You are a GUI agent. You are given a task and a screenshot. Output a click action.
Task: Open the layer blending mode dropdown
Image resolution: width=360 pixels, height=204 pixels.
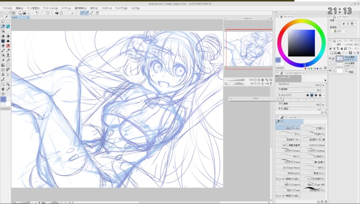pos(340,45)
